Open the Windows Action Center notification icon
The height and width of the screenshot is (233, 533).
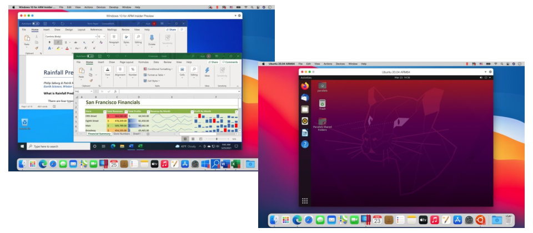click(237, 146)
